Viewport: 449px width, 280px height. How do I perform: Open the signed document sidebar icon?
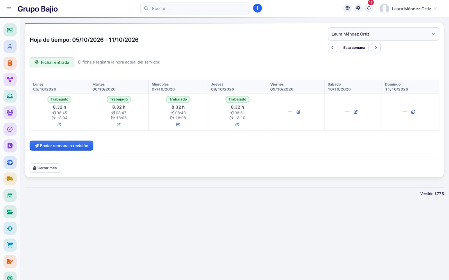10,262
